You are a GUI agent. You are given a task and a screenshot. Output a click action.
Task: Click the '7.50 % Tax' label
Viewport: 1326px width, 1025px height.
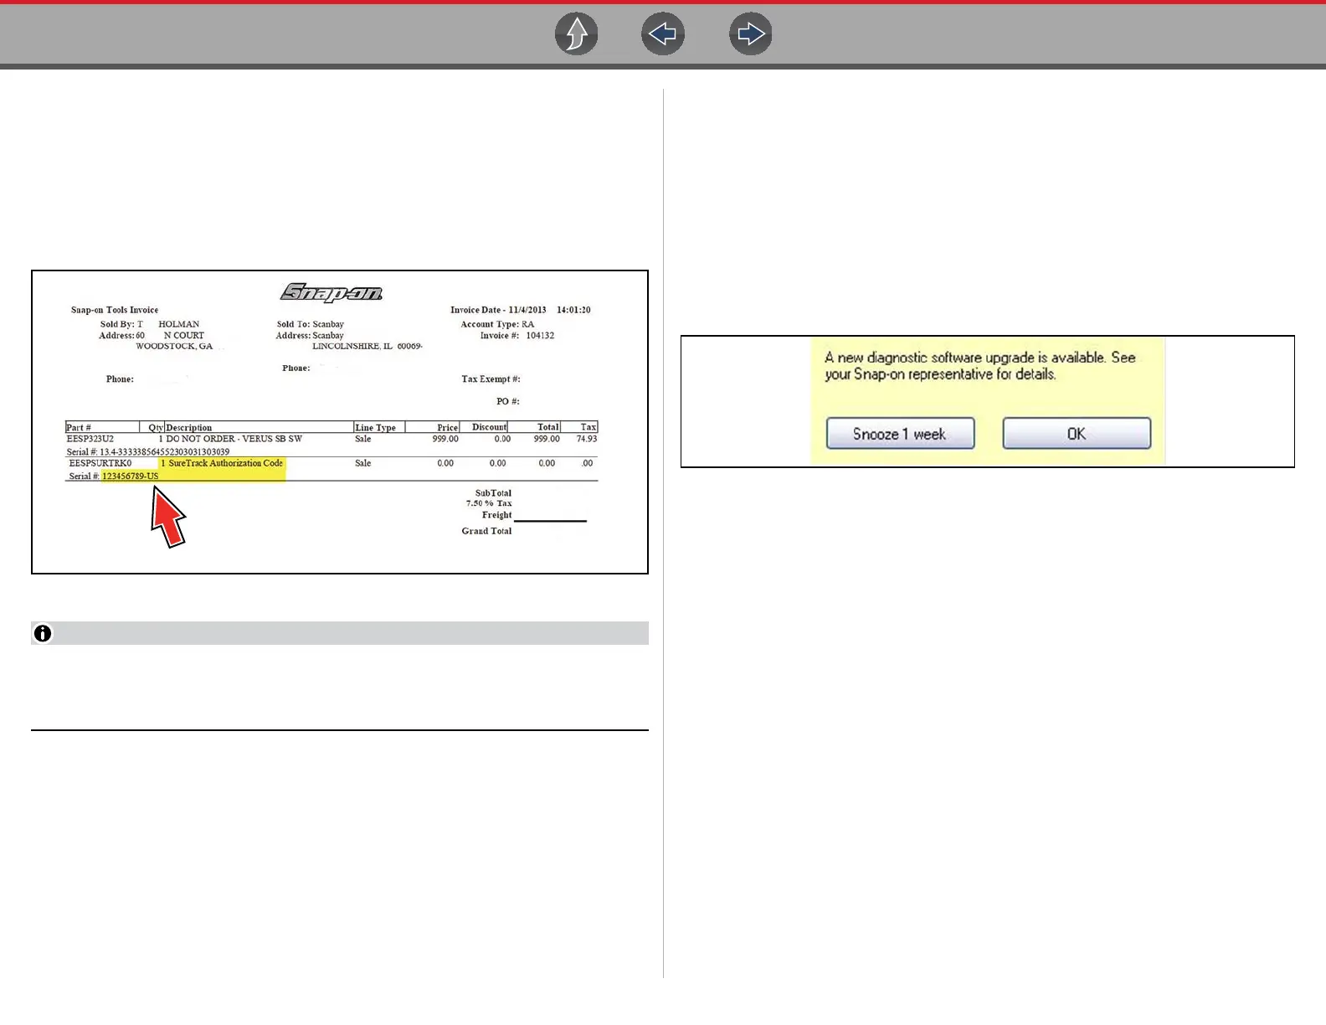click(489, 503)
